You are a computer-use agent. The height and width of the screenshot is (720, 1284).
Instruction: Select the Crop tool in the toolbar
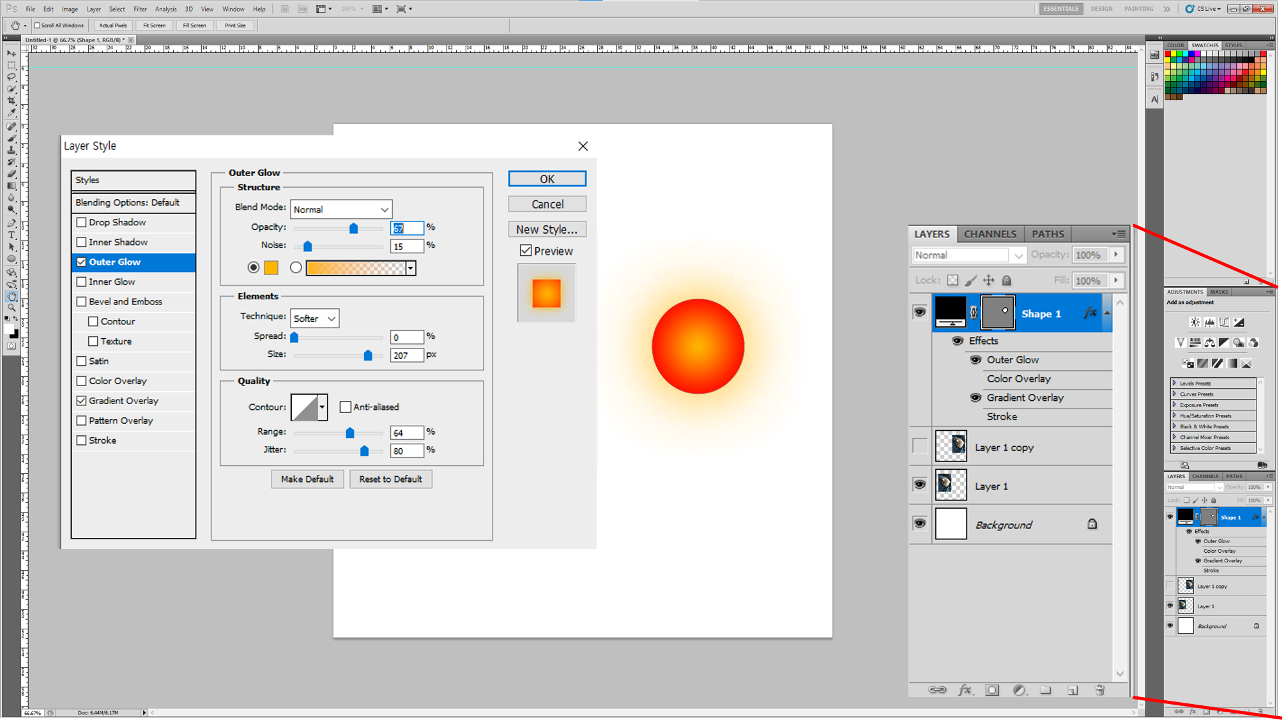tap(11, 101)
